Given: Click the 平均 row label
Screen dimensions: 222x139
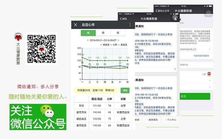Looking at the screenshot, I should coord(81,106).
